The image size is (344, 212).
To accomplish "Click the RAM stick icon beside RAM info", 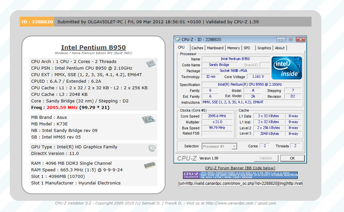I will pyautogui.click(x=150, y=165).
